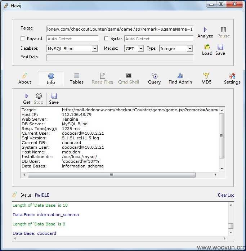Minimize the Havij window

point(211,4)
